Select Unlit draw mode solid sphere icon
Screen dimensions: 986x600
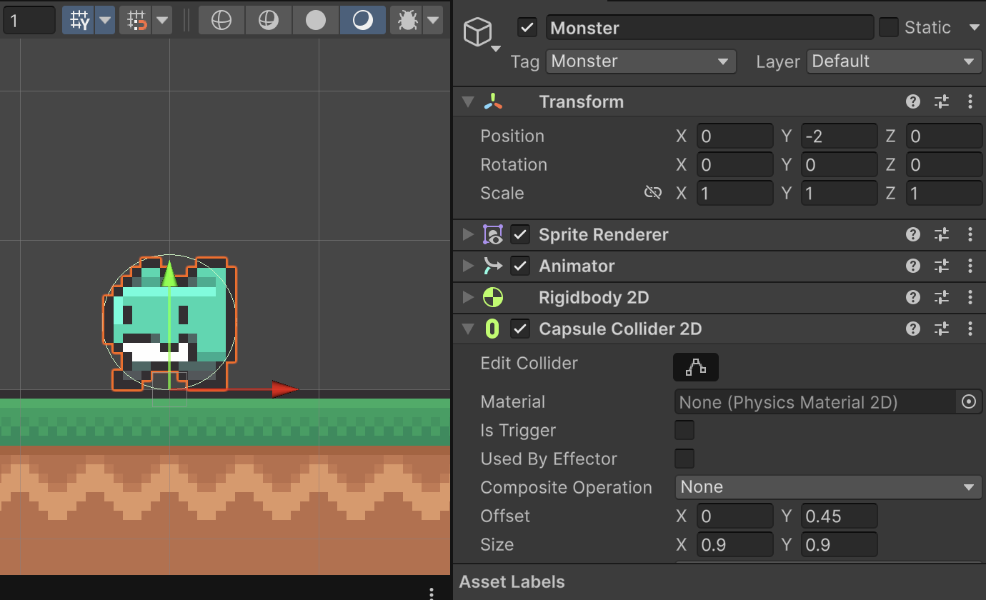click(316, 21)
